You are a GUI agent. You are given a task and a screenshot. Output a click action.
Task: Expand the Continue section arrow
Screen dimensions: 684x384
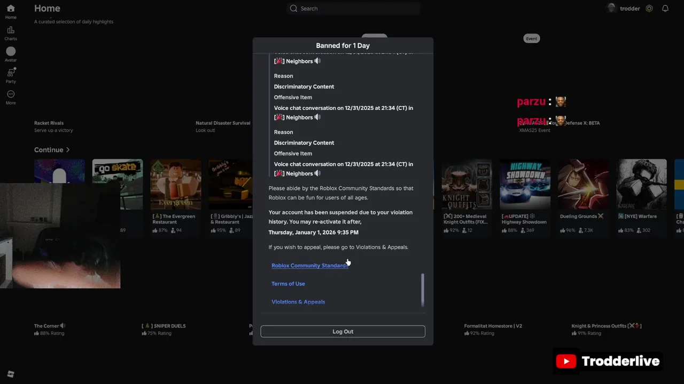pyautogui.click(x=68, y=150)
